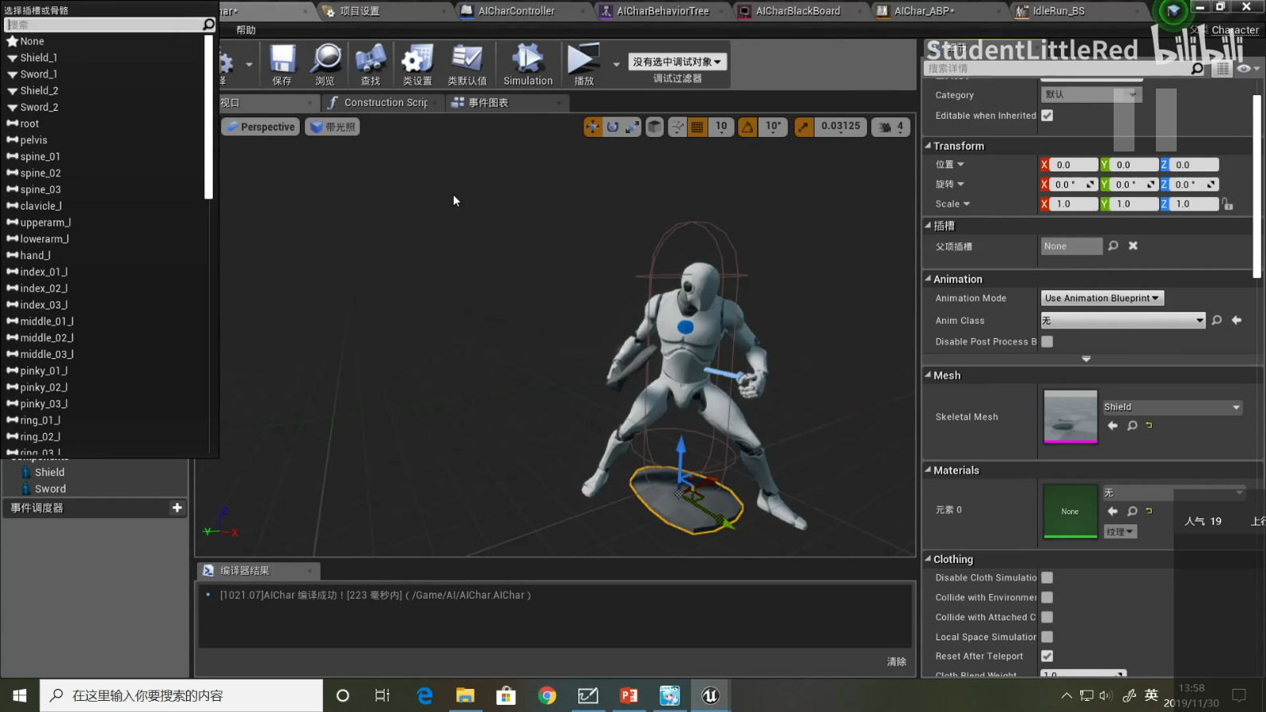Viewport: 1266px width, 712px height.
Task: Enable Local Space Simulation checkbox
Action: click(x=1047, y=637)
